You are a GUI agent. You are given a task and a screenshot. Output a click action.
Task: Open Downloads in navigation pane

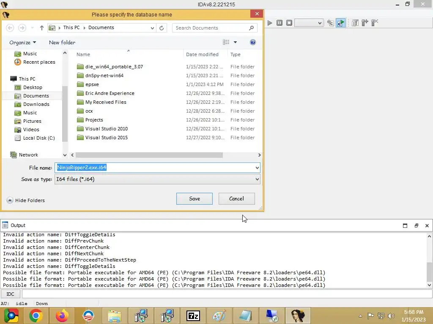pyautogui.click(x=32, y=104)
